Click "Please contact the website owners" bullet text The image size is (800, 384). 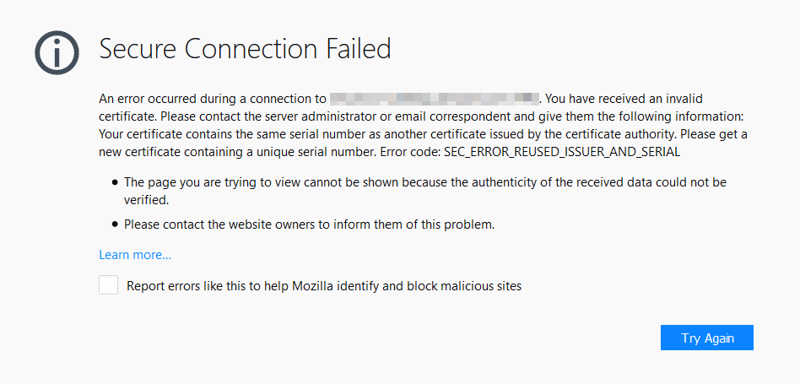[x=308, y=224]
